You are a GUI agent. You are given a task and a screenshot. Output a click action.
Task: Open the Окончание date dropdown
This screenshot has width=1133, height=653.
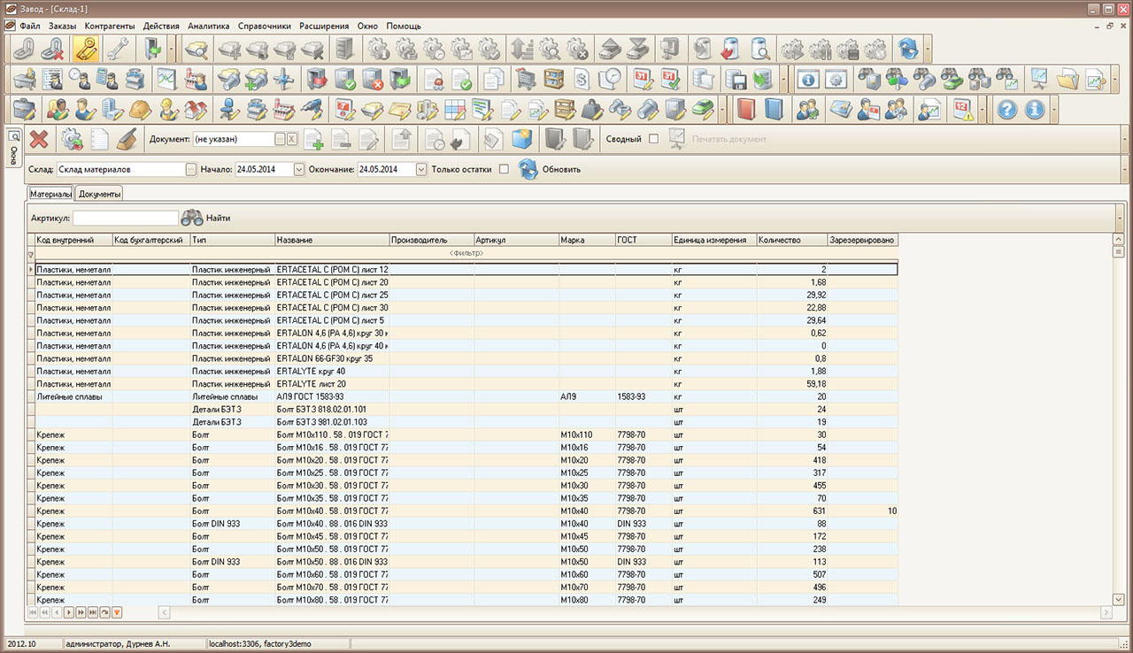[x=421, y=169]
